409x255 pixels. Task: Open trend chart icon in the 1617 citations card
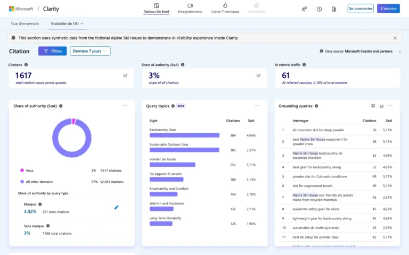pyautogui.click(x=125, y=75)
